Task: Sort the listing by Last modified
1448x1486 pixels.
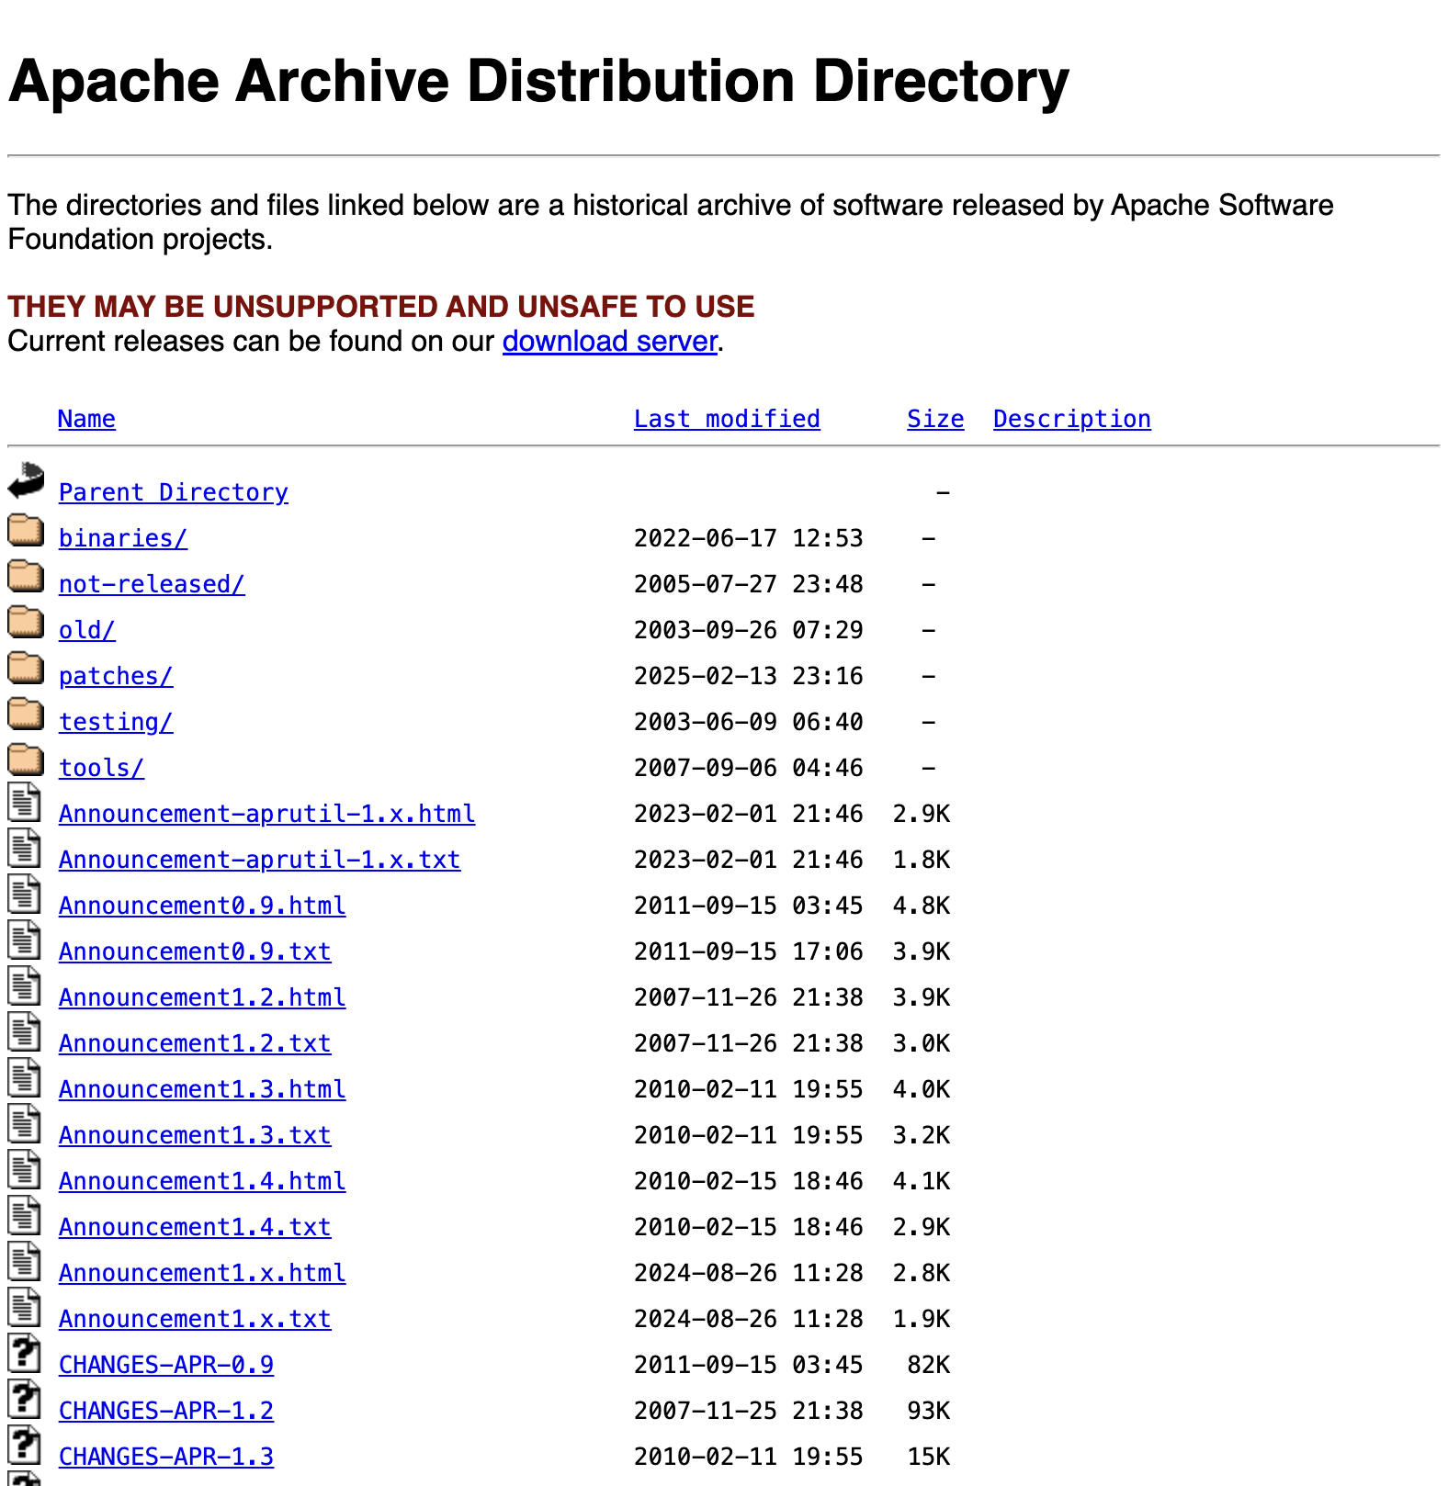Action: (x=726, y=419)
